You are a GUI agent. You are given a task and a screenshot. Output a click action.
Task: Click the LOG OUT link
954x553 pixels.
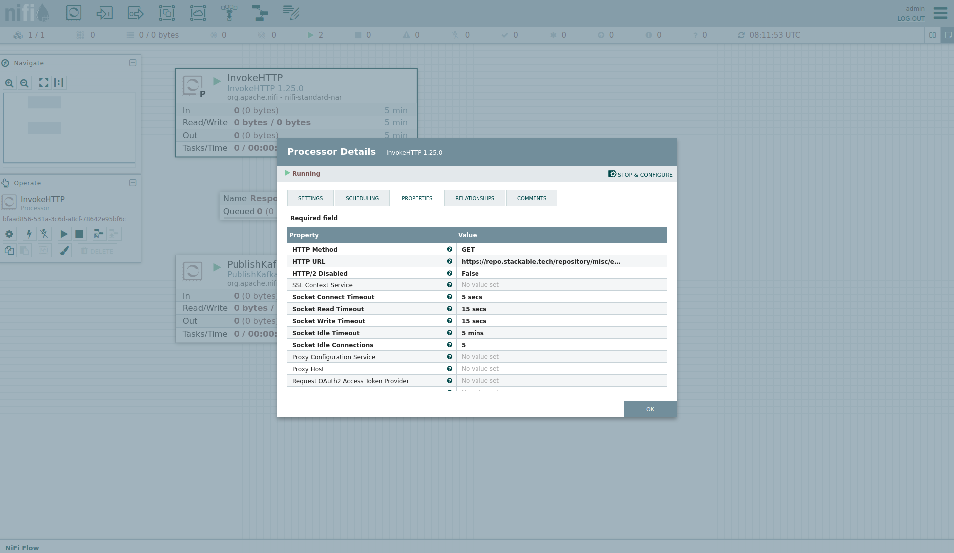click(x=911, y=19)
